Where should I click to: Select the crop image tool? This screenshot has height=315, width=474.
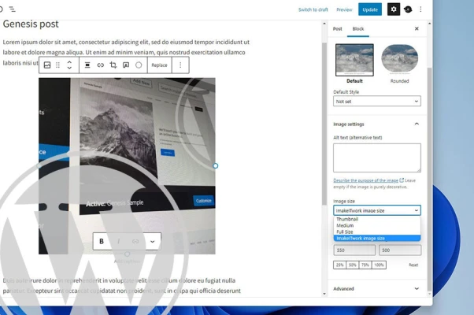coord(113,65)
